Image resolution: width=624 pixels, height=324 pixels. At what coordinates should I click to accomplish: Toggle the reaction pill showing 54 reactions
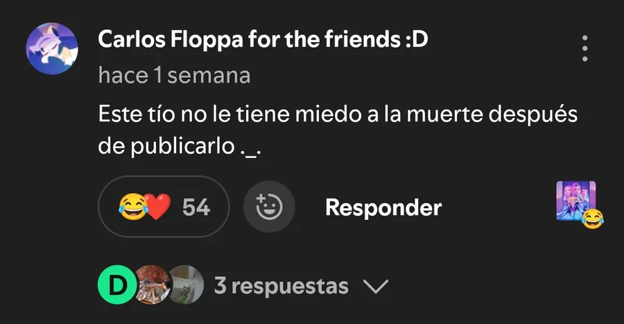point(164,207)
